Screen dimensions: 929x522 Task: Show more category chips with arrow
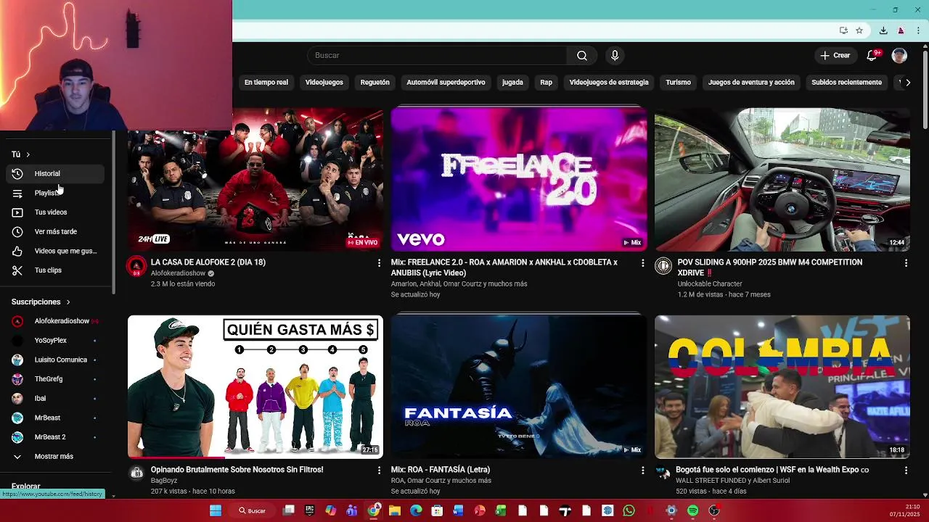tap(908, 83)
